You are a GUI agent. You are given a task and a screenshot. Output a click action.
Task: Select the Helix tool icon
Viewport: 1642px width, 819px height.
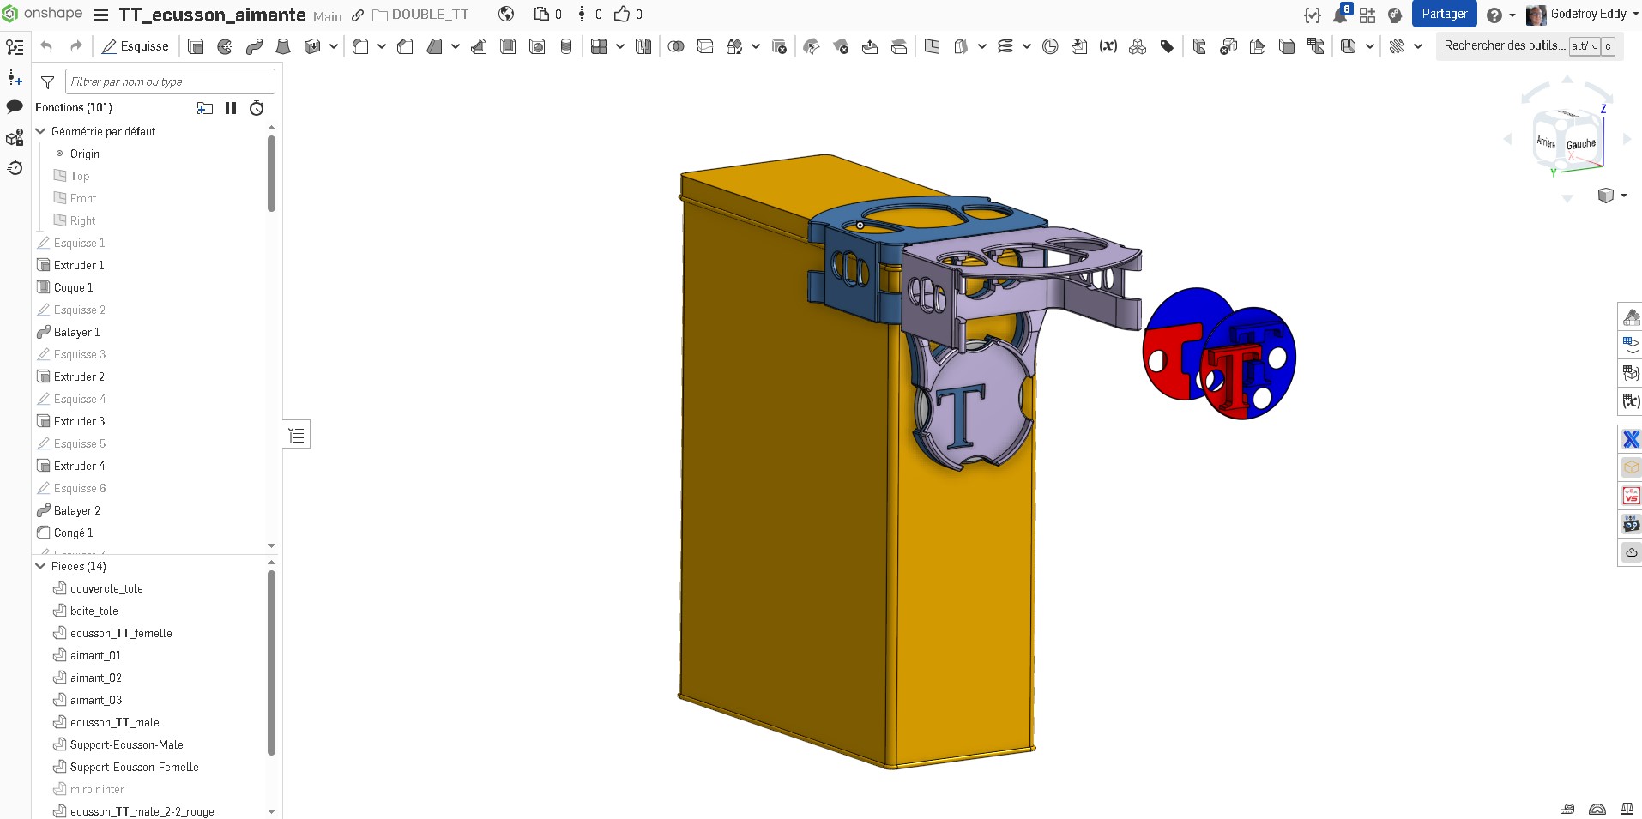[x=1005, y=46]
